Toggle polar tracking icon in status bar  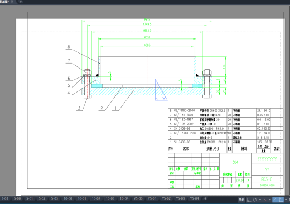[x=255, y=200]
